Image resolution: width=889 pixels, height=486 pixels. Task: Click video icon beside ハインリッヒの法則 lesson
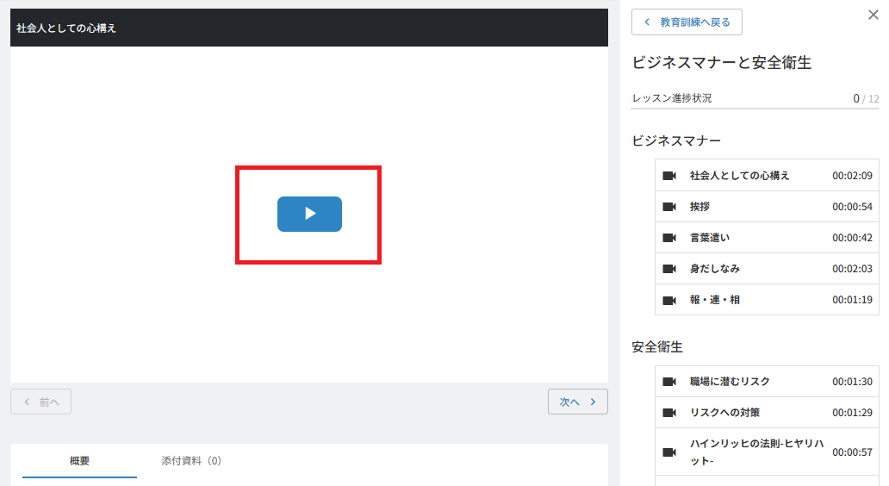click(x=669, y=452)
